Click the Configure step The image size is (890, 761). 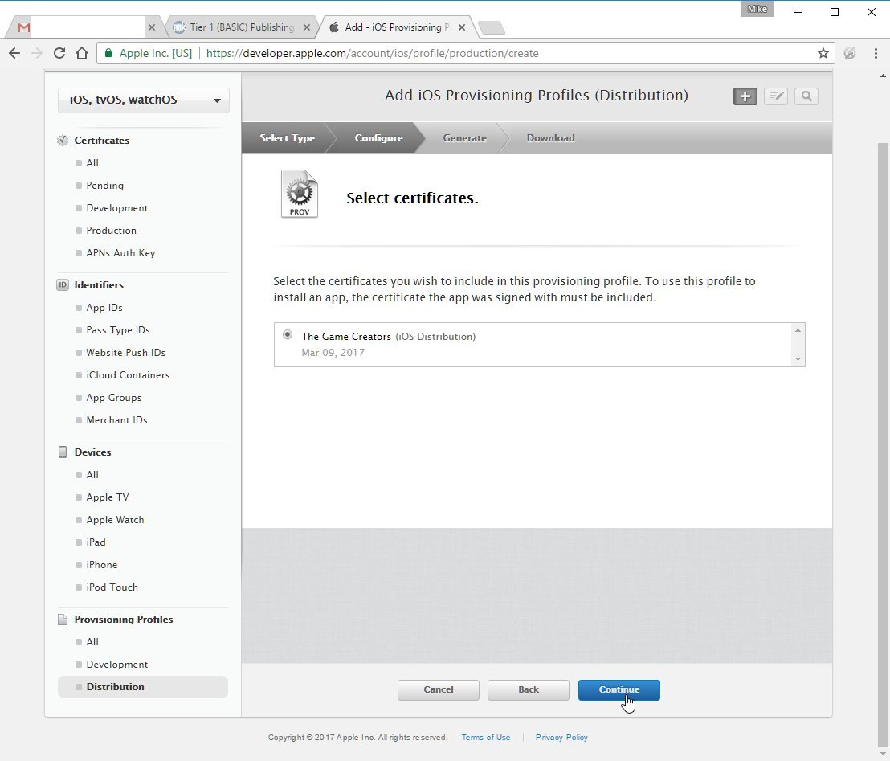(378, 138)
